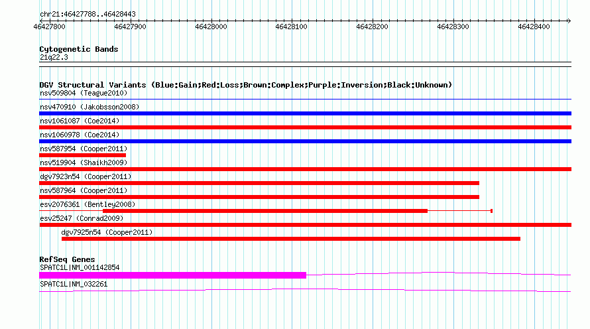Click the nsv519904 (Shaikh2009) label

84,163
